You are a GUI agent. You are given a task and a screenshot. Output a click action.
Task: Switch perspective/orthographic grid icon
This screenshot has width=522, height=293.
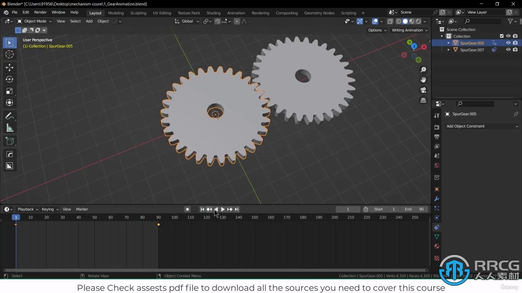(x=423, y=100)
